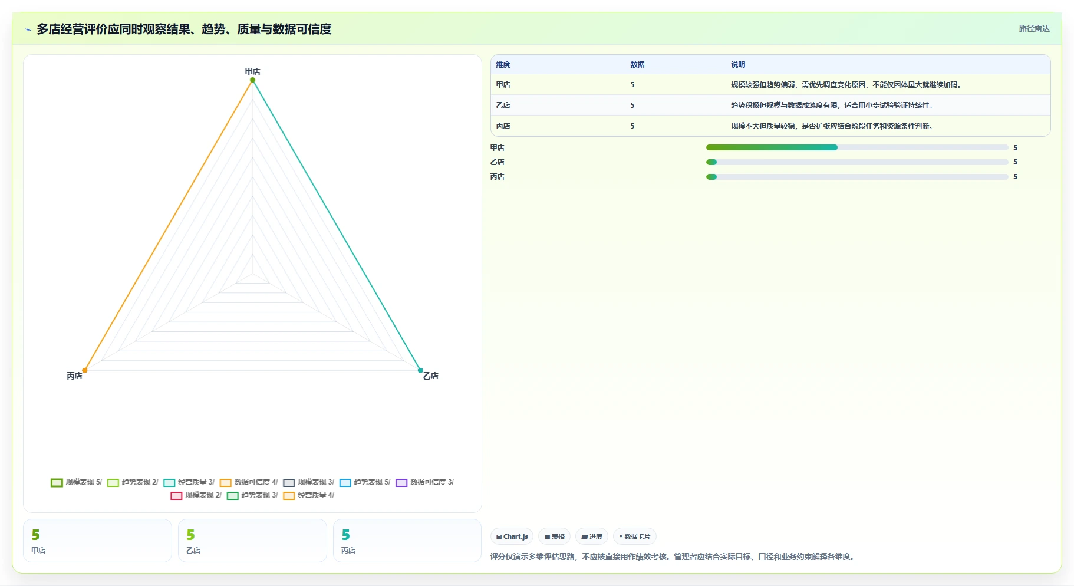Image resolution: width=1074 pixels, height=586 pixels.
Task: Open the 乙店 score card
Action: click(x=252, y=541)
